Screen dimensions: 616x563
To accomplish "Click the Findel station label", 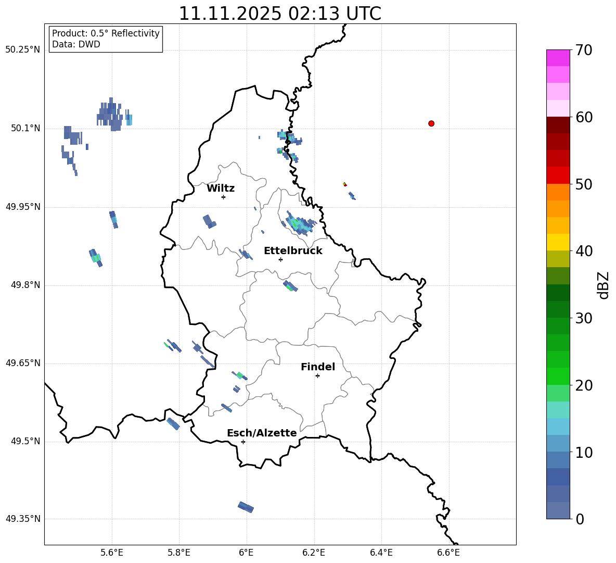I will (318, 367).
